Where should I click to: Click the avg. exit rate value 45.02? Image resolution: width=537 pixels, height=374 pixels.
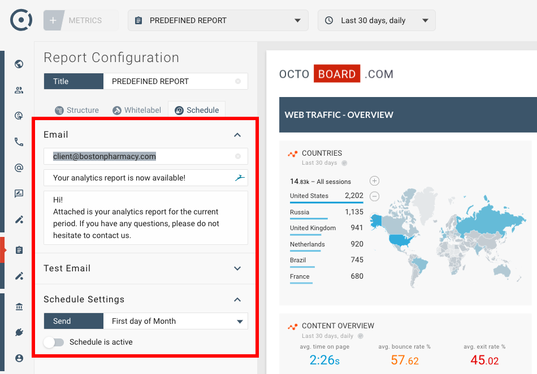(x=484, y=360)
